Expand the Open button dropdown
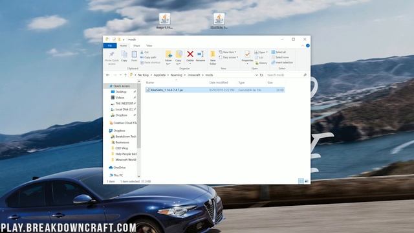 [x=267, y=52]
